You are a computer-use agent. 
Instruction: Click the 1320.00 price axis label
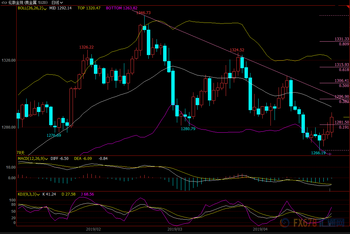[x=9, y=60]
